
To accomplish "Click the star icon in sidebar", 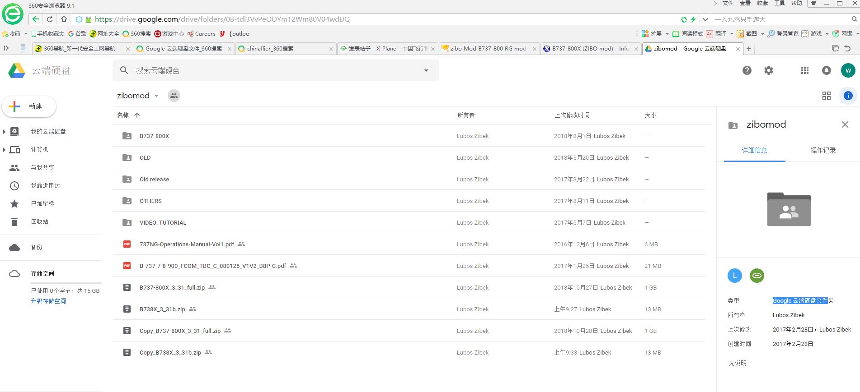I will (14, 203).
